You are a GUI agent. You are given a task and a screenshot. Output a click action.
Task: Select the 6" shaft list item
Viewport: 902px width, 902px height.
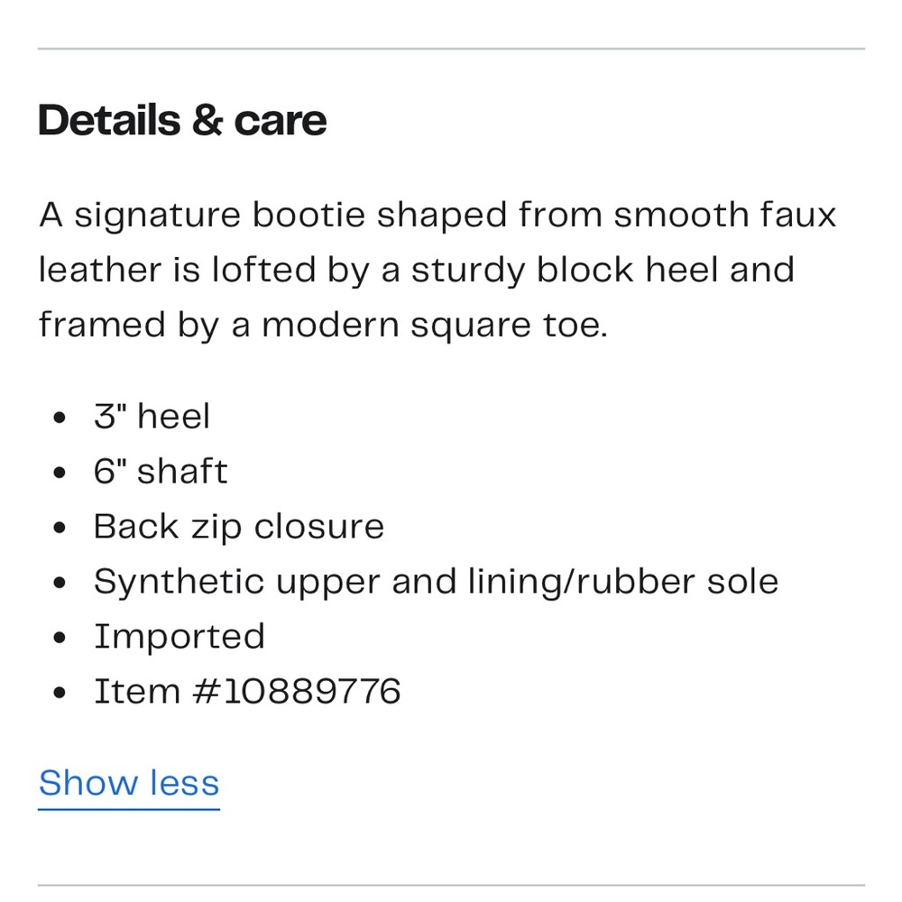(x=161, y=471)
